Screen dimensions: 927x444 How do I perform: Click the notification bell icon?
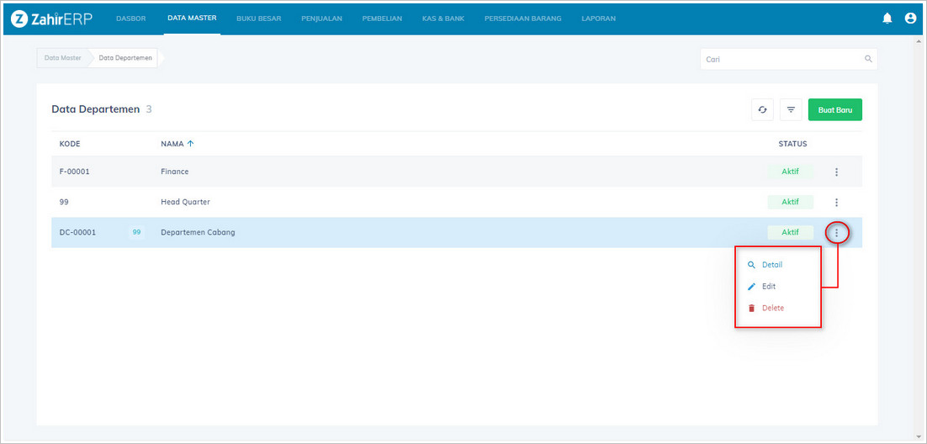[887, 18]
